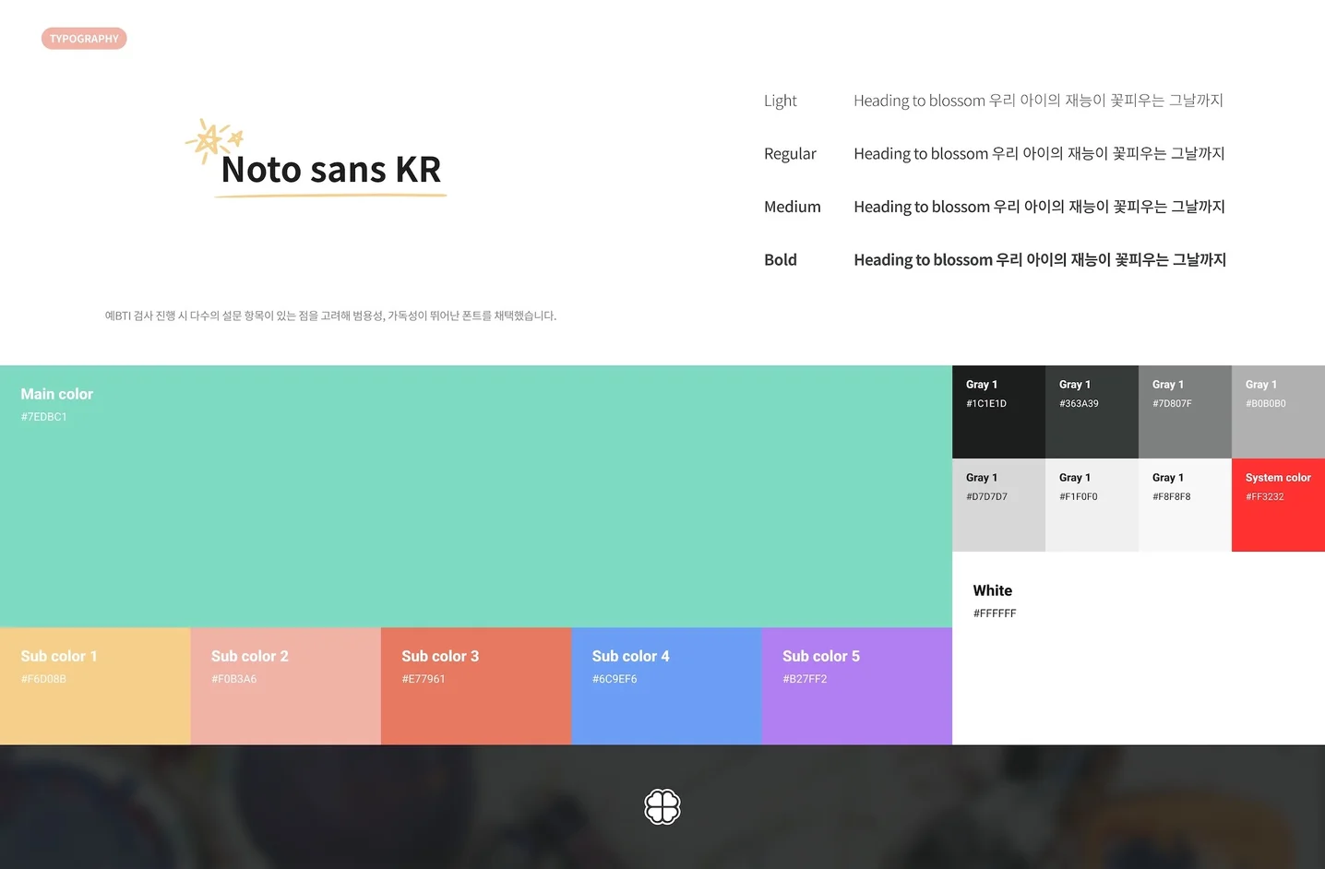The width and height of the screenshot is (1325, 869).
Task: Click the Regular font weight label
Action: [x=790, y=153]
